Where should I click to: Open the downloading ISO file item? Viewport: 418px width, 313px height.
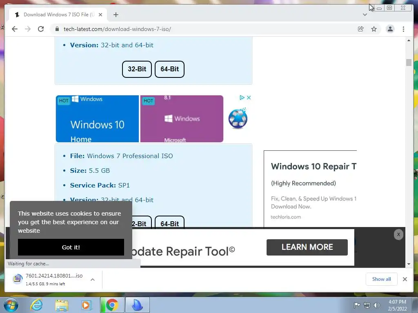(x=48, y=279)
